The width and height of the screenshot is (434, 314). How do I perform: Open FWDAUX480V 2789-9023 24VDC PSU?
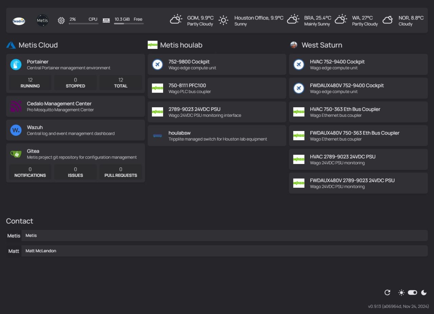pos(358,183)
